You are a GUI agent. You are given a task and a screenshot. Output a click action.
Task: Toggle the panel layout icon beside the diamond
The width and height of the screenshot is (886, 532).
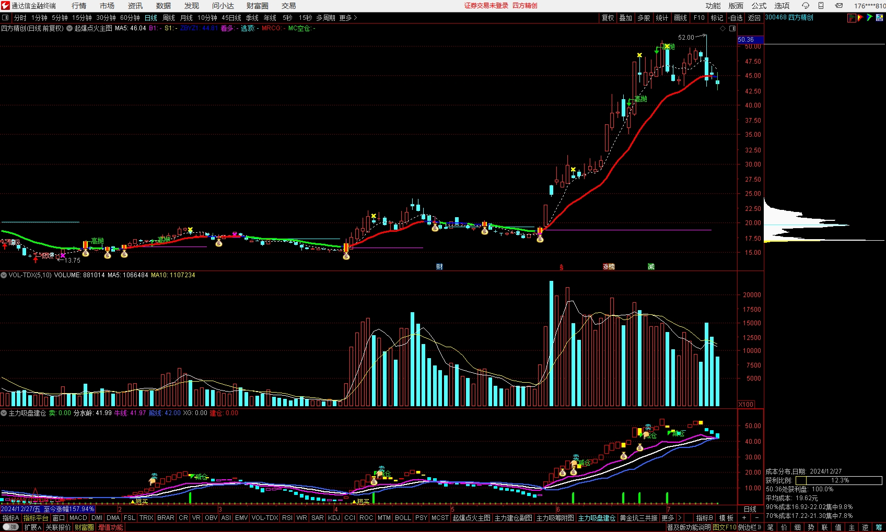tap(732, 28)
